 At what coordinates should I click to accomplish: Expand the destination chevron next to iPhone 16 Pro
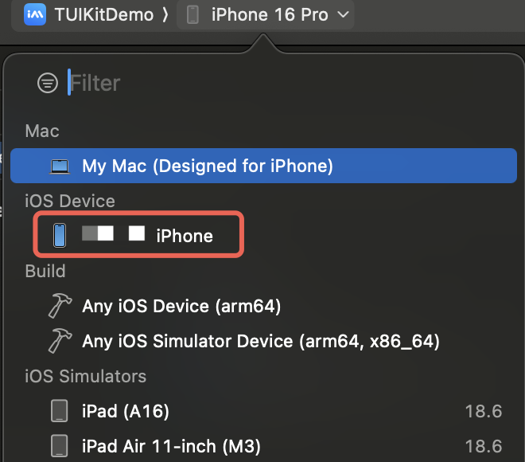click(343, 14)
